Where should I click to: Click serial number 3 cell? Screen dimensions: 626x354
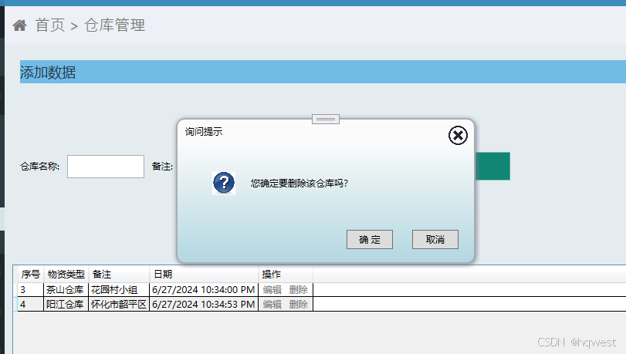pos(30,290)
